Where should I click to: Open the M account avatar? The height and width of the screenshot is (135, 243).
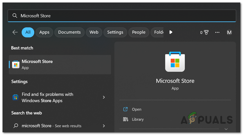[229, 32]
